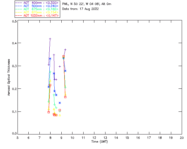Click the y-axis label 0.5
Screen dimensions: 187x149
(14, 21)
